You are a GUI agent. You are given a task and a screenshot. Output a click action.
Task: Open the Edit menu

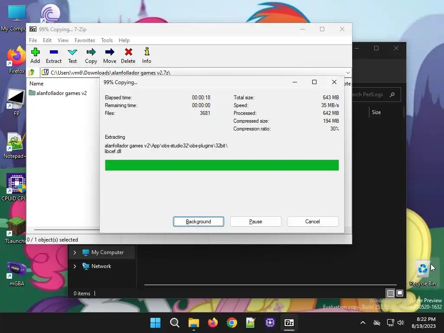[x=47, y=40]
